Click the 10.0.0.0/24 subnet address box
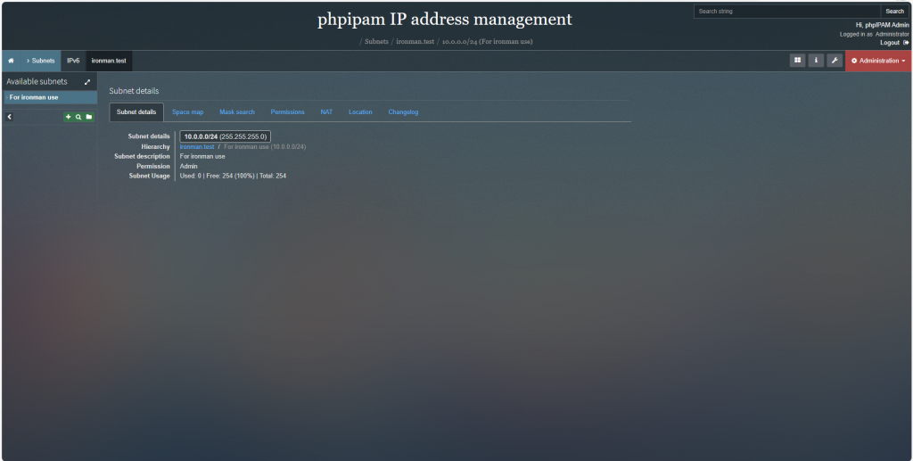The width and height of the screenshot is (913, 461). coord(226,136)
